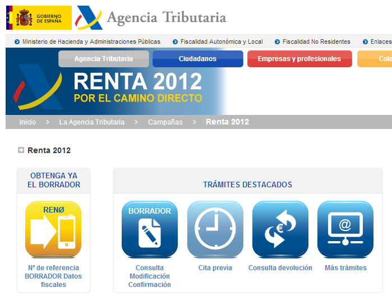
Task: Click Nº de referencia BORRADOR Datos fiscales link
Action: 53,276
